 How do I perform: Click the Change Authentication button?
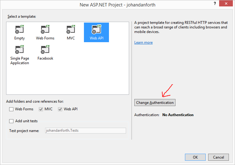tap(155, 103)
